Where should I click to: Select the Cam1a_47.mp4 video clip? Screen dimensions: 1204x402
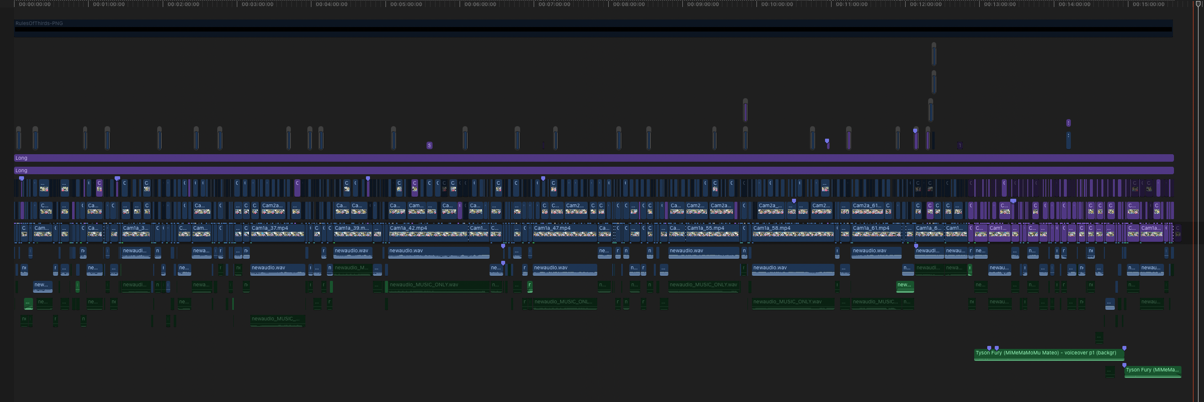pos(565,233)
